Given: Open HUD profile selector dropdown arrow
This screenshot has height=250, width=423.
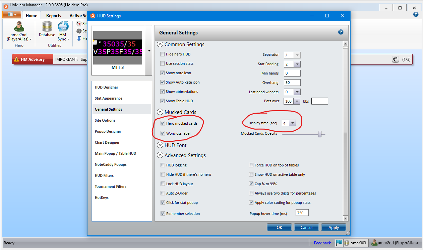Looking at the screenshot, I should [149, 51].
